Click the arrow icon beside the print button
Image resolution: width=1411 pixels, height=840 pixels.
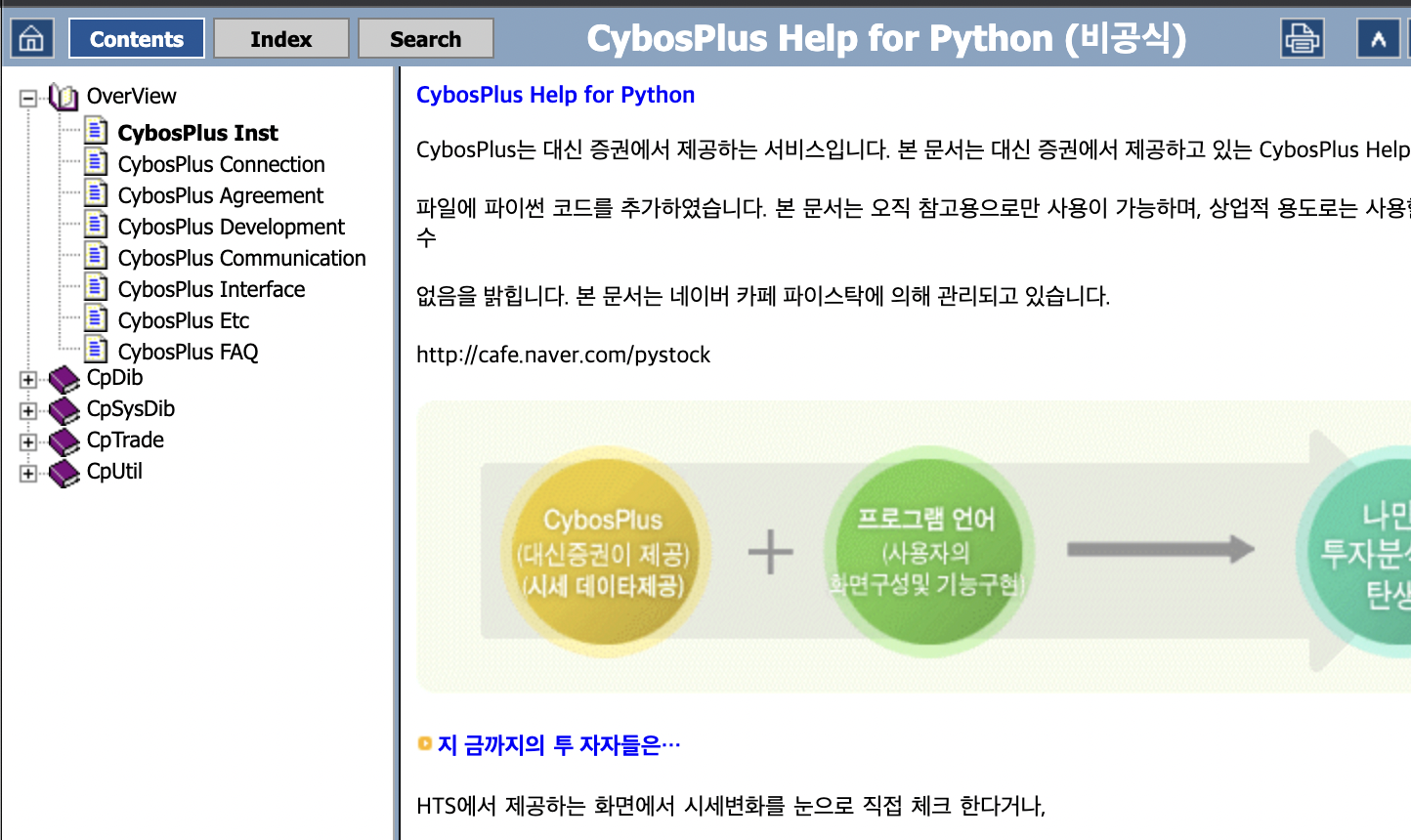coord(1381,38)
